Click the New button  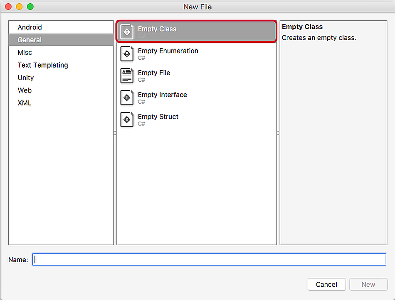click(368, 284)
